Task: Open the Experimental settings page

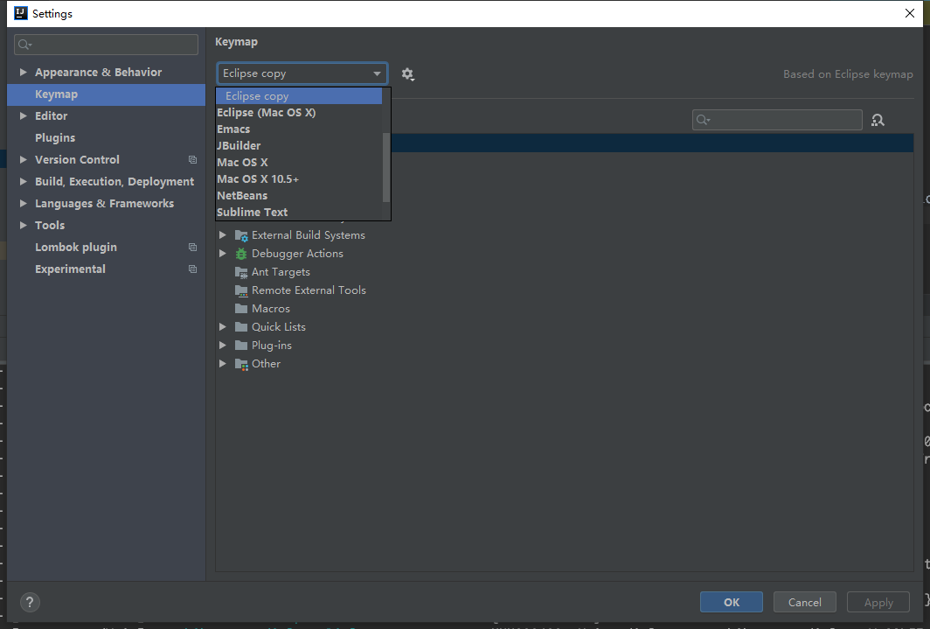Action: [x=106, y=269]
